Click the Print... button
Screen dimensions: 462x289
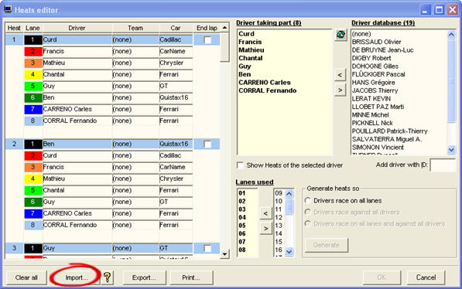click(x=191, y=277)
